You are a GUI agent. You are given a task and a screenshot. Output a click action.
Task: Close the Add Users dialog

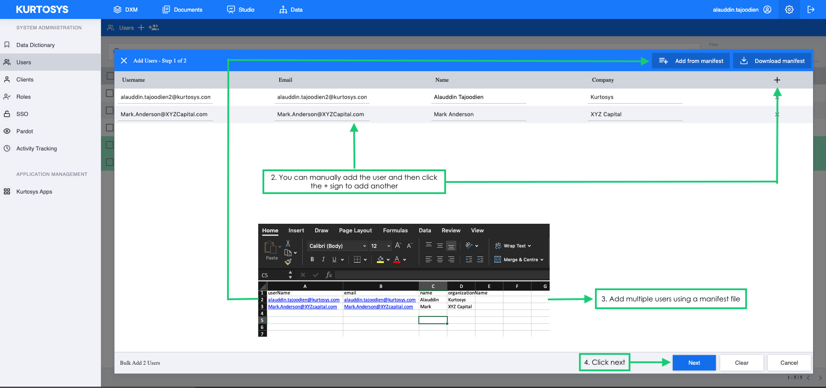point(124,61)
